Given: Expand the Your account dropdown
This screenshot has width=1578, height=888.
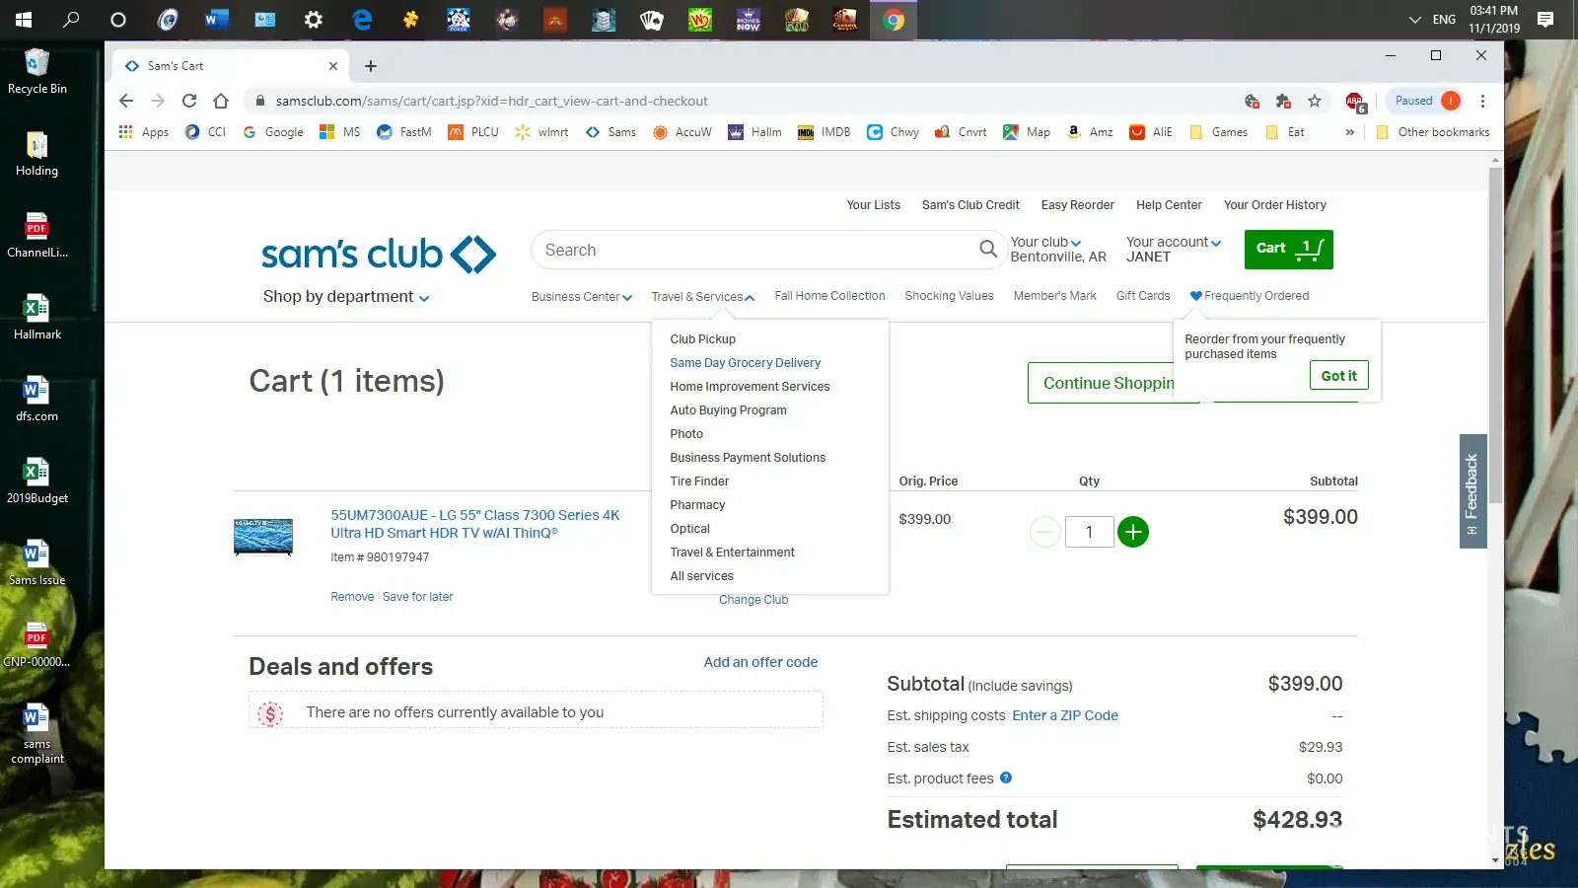Looking at the screenshot, I should pos(1173,243).
